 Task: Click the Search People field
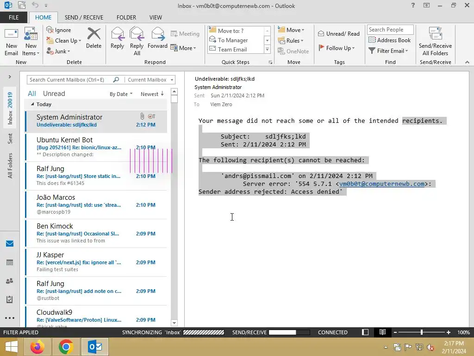(x=390, y=30)
